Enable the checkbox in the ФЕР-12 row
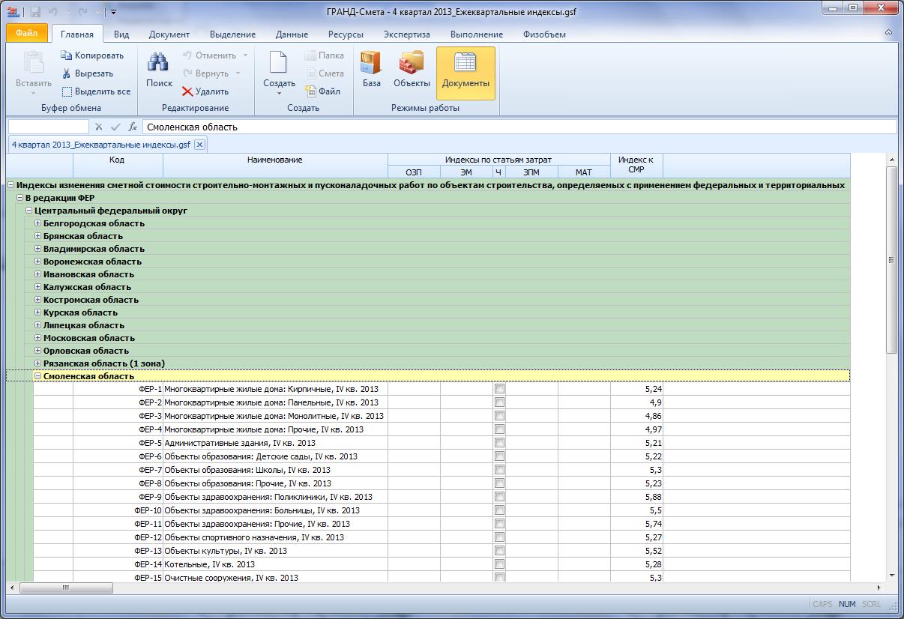Viewport: 904px width, 619px height. (x=499, y=537)
